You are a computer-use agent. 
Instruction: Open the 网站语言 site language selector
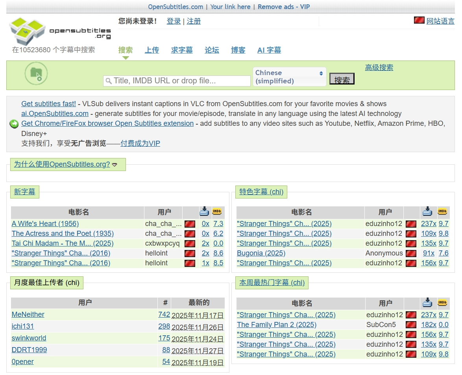(440, 21)
